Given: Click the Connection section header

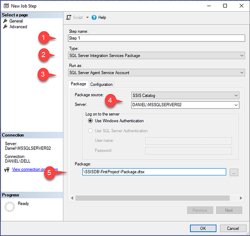Looking at the screenshot, I should [32, 135].
